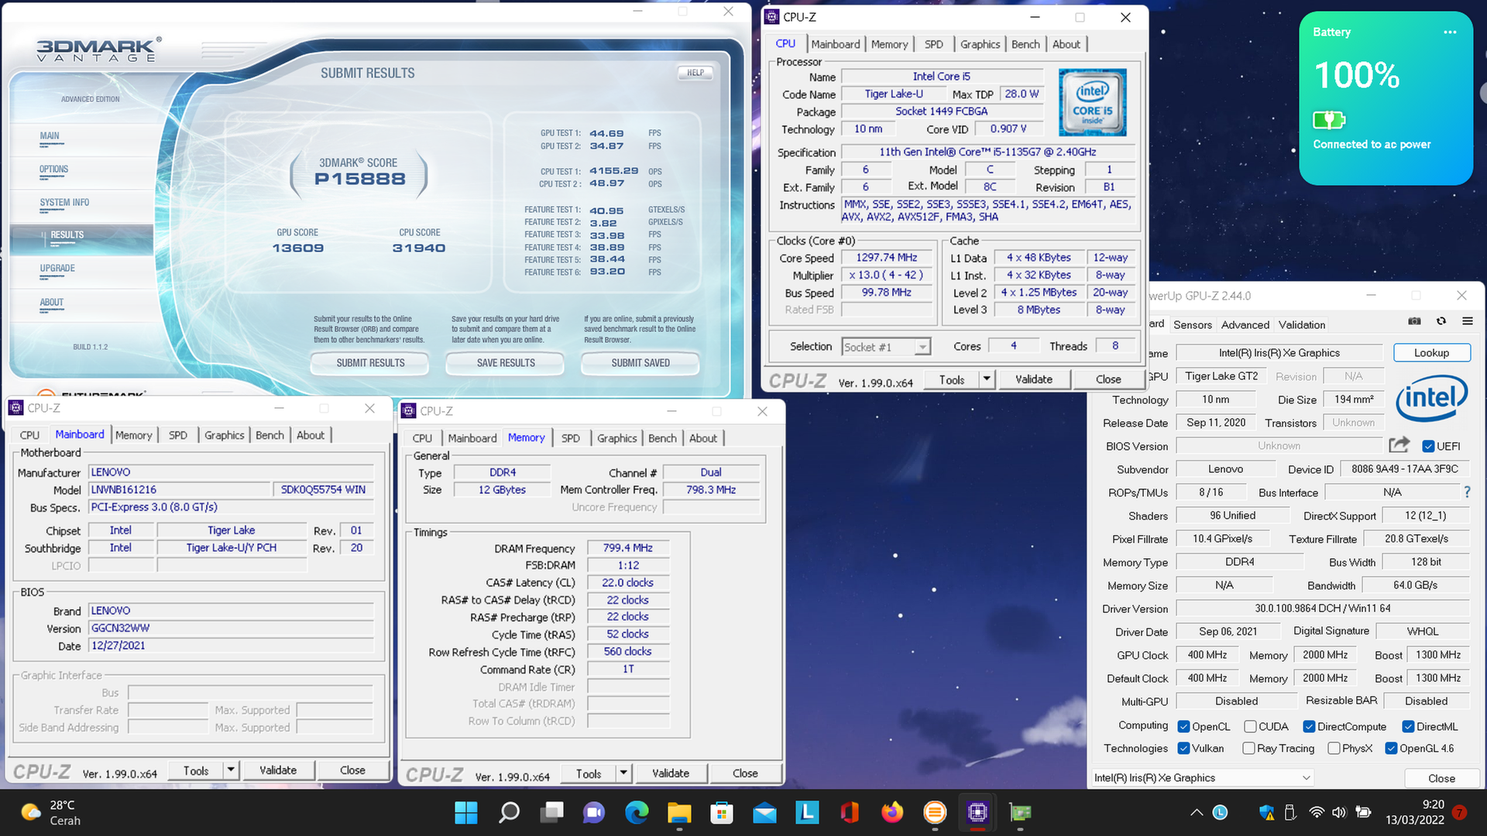1487x836 pixels.
Task: Click the Wi-Fi icon in the system tray
Action: click(x=1317, y=812)
